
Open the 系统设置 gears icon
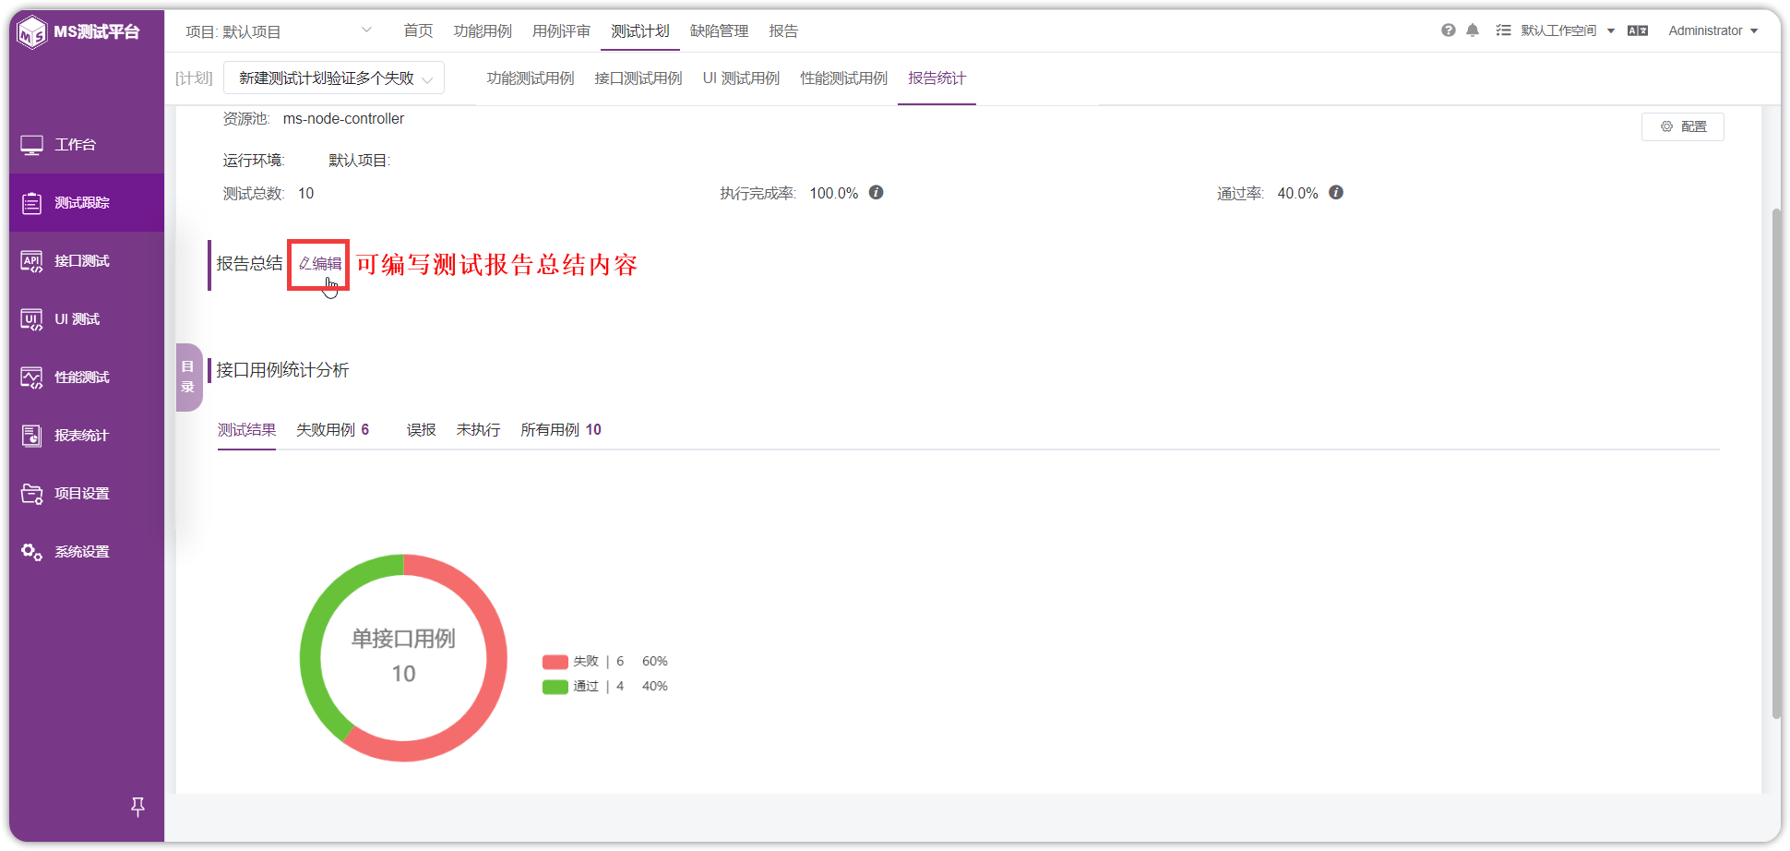click(32, 552)
